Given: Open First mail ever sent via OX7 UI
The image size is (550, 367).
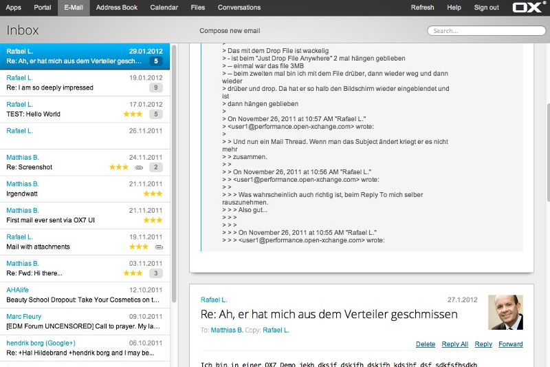Looking at the screenshot, I should (85, 216).
